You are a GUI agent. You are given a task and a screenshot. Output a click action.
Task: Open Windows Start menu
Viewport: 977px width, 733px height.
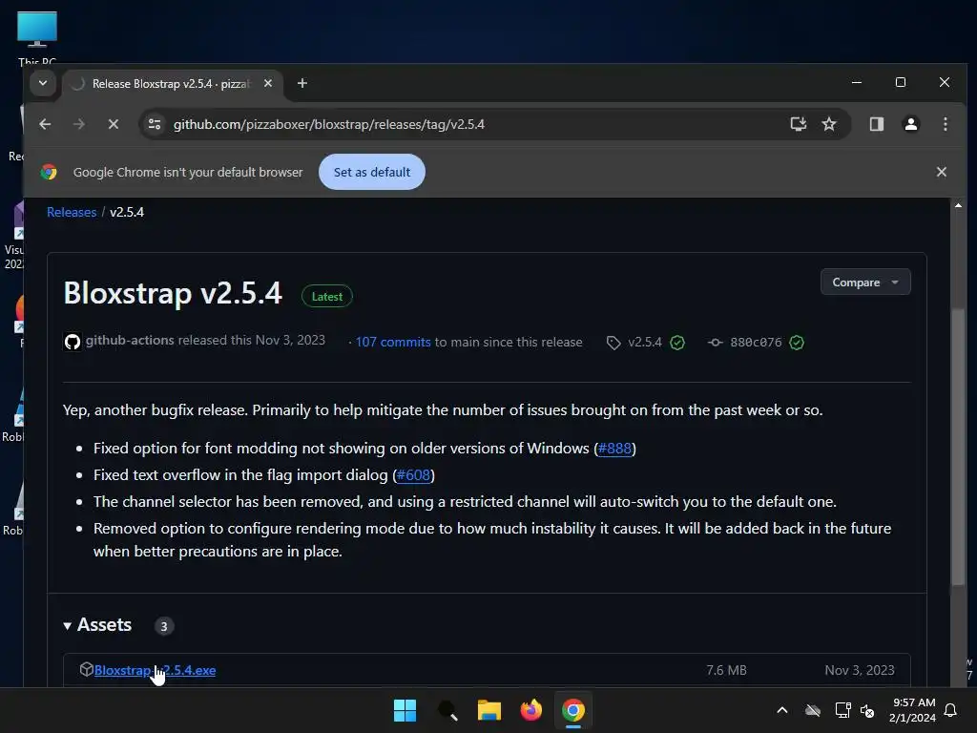pos(405,710)
